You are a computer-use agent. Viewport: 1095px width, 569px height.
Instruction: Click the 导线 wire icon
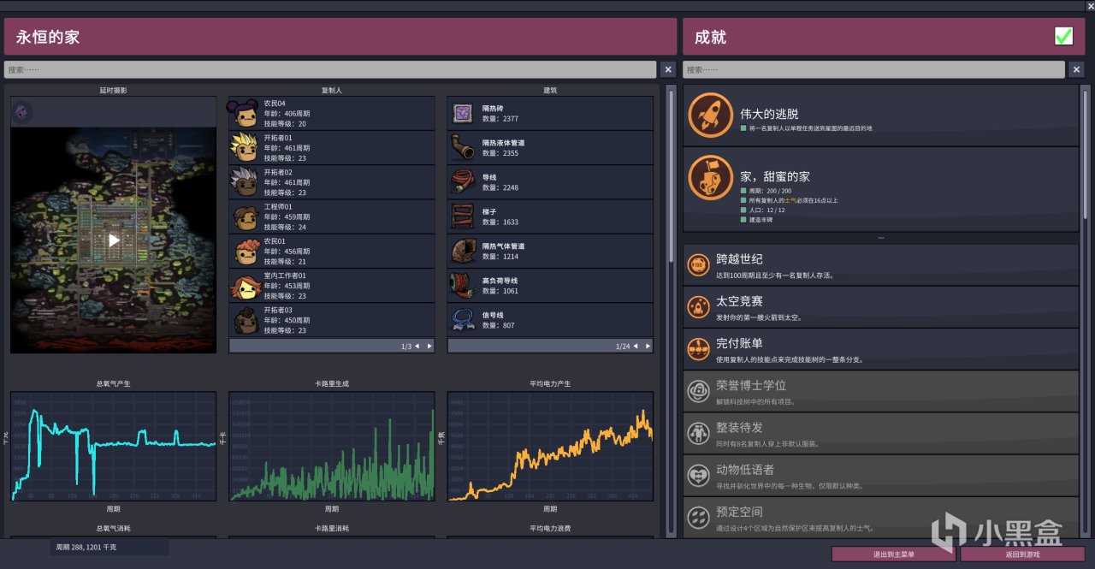click(463, 181)
